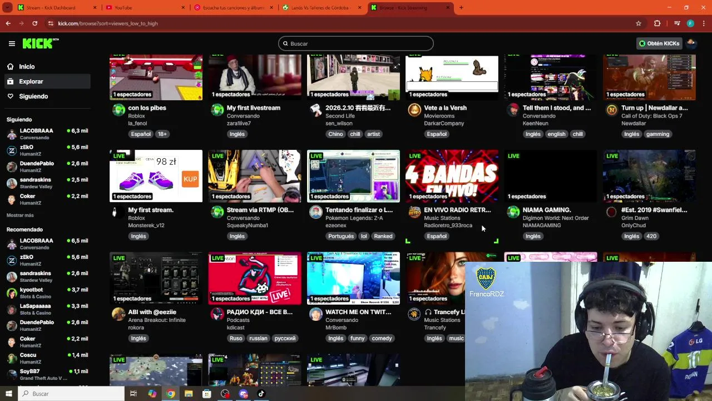Open LaSapaaaaa in the Recomendado list
The width and height of the screenshot is (712, 401).
[47, 309]
